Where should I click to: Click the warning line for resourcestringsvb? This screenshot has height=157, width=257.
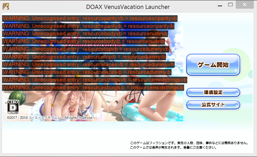click(95, 80)
